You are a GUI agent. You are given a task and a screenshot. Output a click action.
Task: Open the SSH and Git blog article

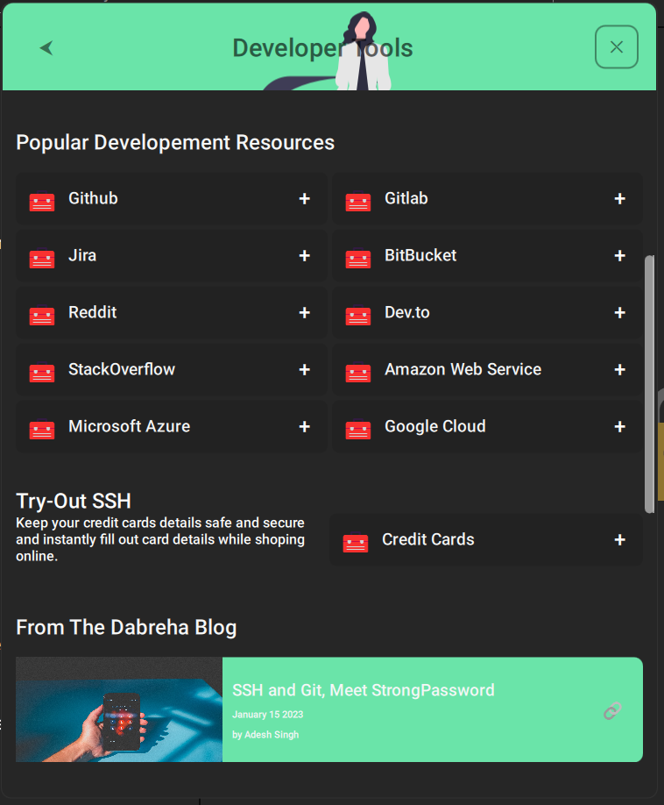coord(363,690)
